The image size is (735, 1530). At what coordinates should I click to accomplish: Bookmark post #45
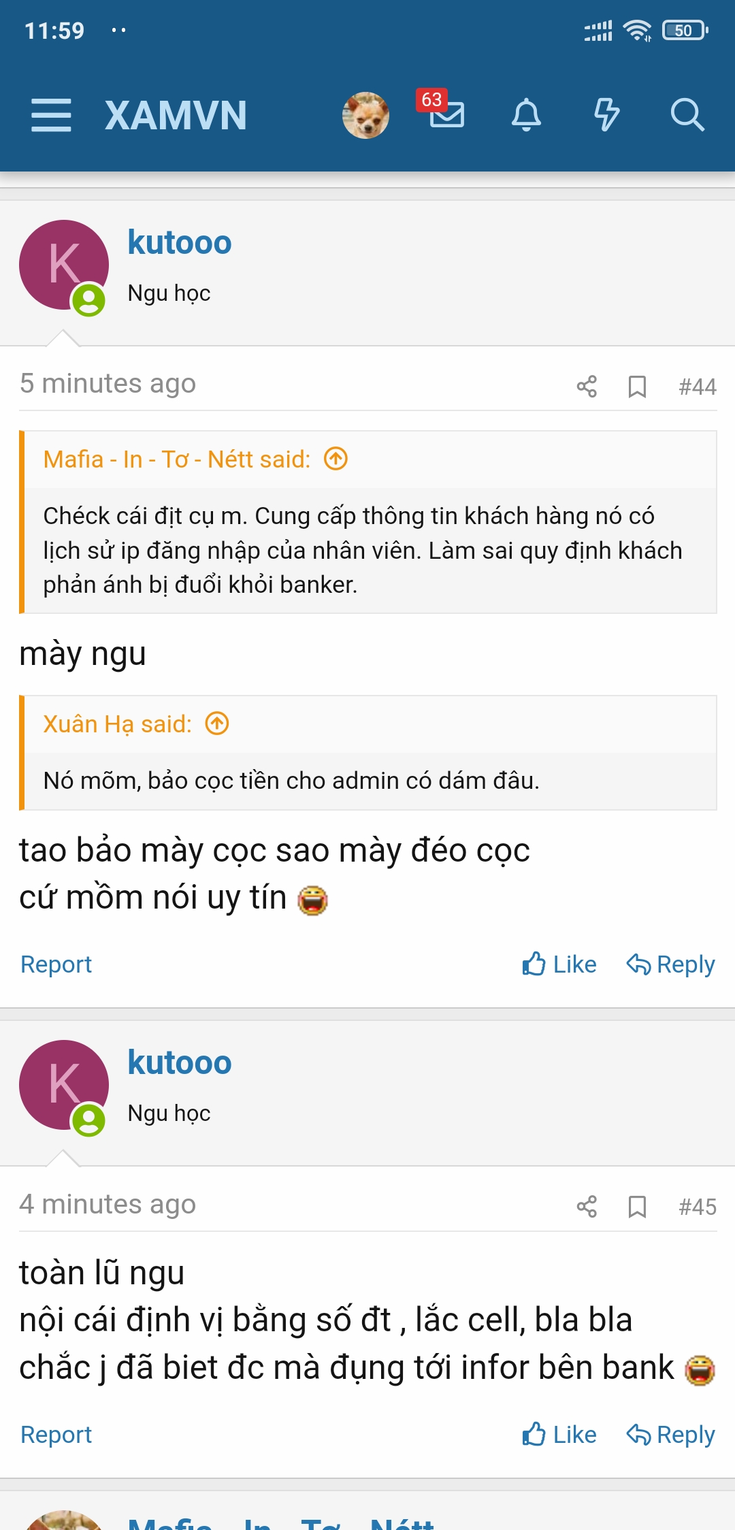point(637,1207)
